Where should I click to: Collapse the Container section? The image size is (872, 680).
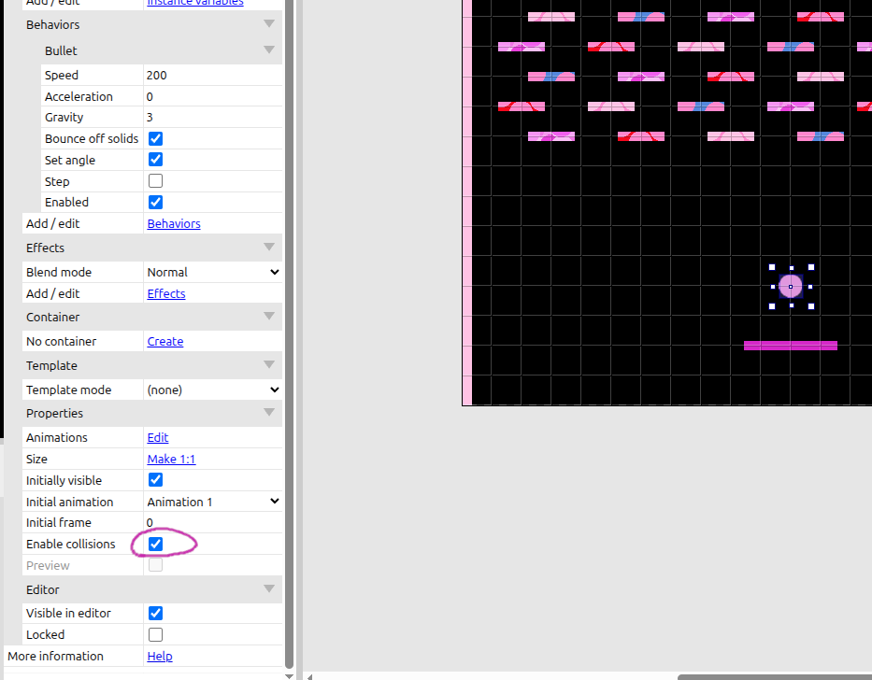(269, 317)
